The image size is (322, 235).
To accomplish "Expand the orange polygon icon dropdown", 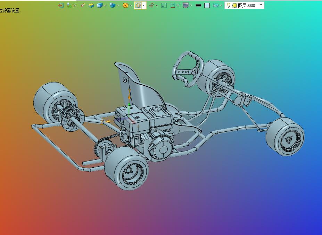I will pos(131,6).
